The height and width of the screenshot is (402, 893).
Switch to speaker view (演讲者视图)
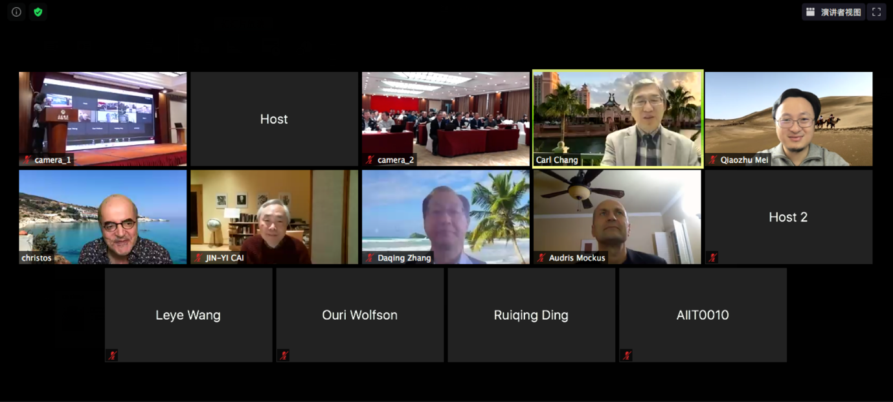(x=833, y=12)
